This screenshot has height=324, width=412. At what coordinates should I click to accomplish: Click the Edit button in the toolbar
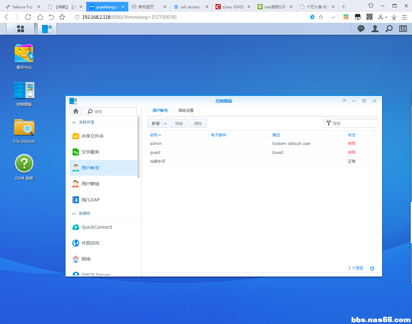tap(179, 124)
